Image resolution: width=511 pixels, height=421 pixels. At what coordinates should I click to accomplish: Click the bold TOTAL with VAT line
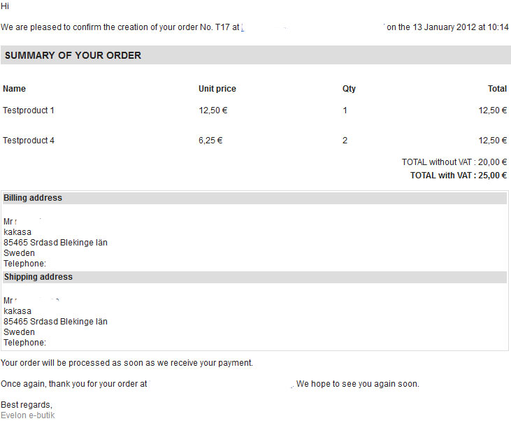pos(458,176)
